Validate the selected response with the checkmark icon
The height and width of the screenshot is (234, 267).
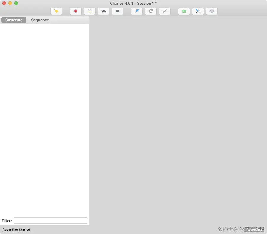(165, 11)
